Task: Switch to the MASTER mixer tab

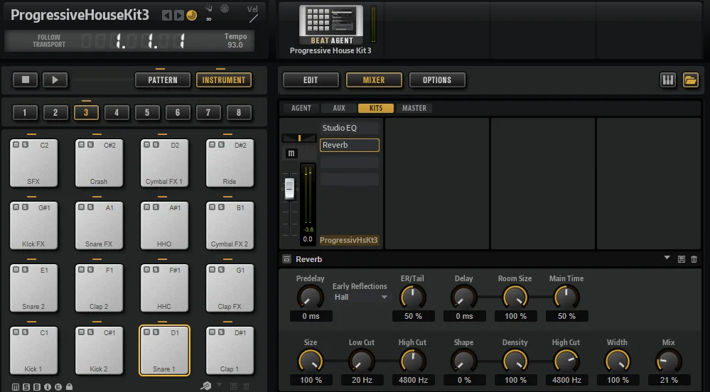Action: pos(414,108)
